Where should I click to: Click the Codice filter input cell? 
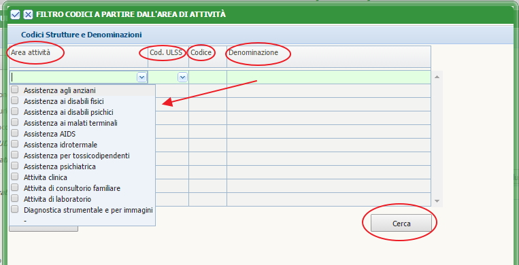point(208,77)
